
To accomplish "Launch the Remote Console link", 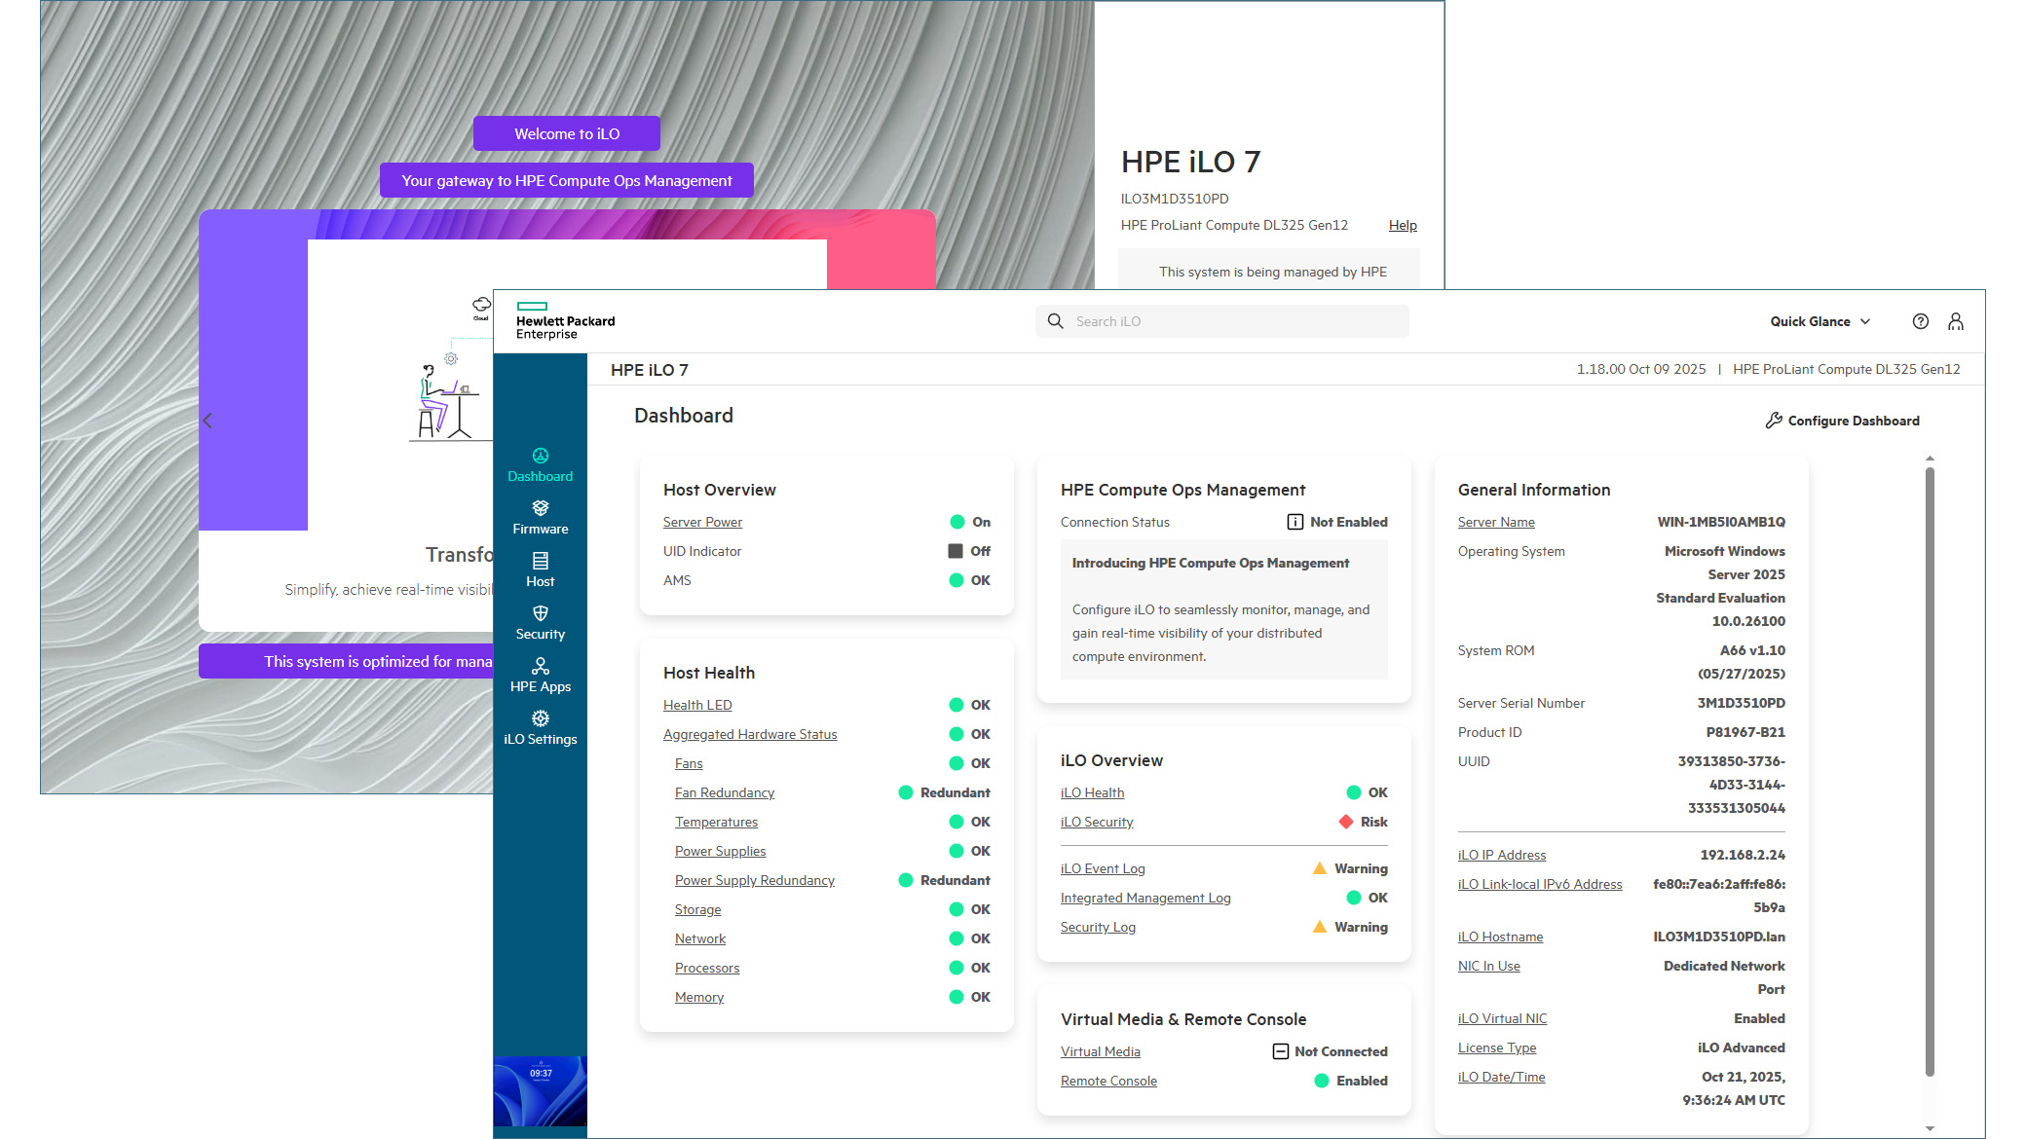I will 1108,1081.
